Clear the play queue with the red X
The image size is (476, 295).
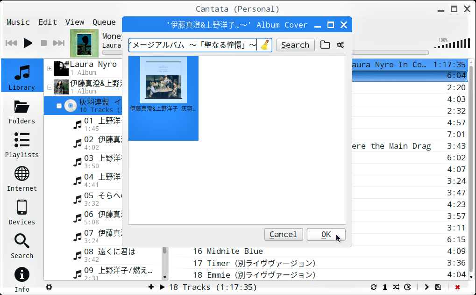click(457, 287)
